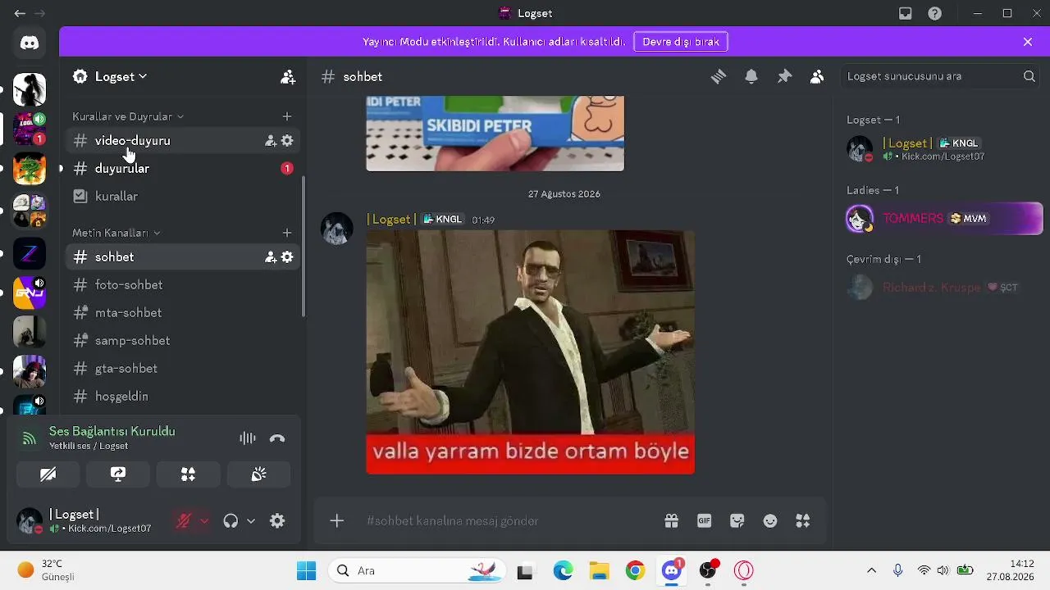Screen dimensions: 1050x590
Task: Open attachment plus menu in message bar
Action: click(336, 521)
